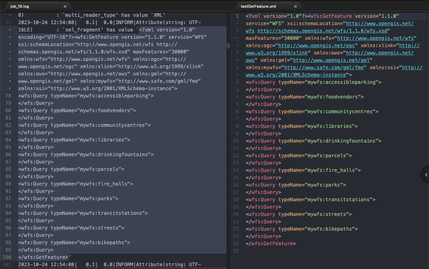Open the xmlns:wfs opengis.net/wfs link
This screenshot has width=429, height=269.
[375, 38]
